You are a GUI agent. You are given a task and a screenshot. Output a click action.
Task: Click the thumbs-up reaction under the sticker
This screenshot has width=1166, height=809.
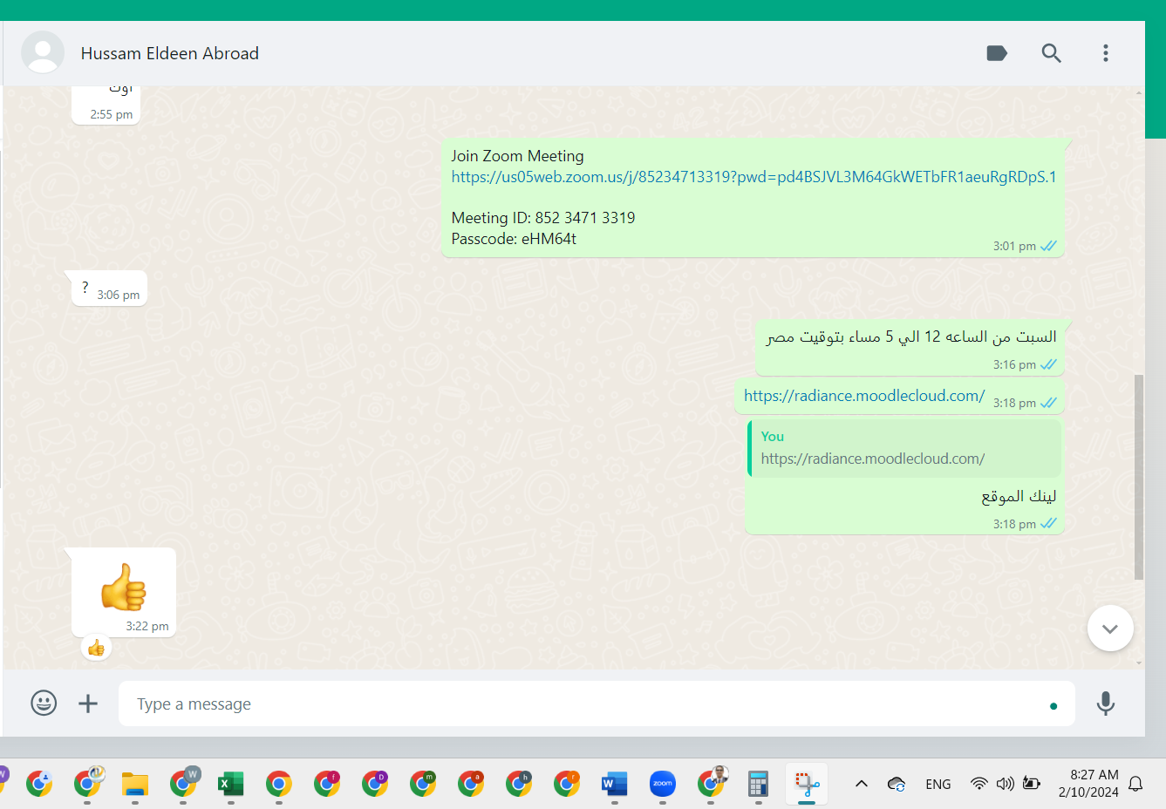point(96,648)
